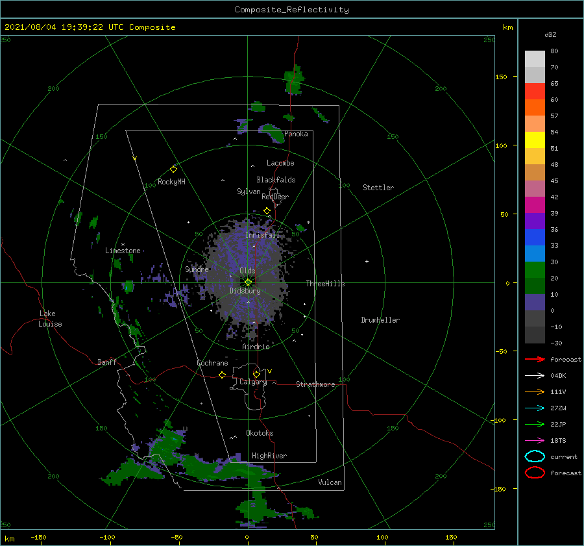Click the yellow diamond marker near RockyMH
The image size is (584, 546).
click(173, 169)
